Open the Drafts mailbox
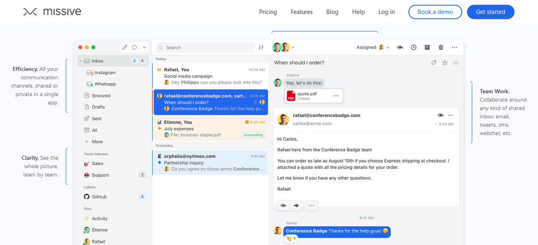 [x=98, y=107]
